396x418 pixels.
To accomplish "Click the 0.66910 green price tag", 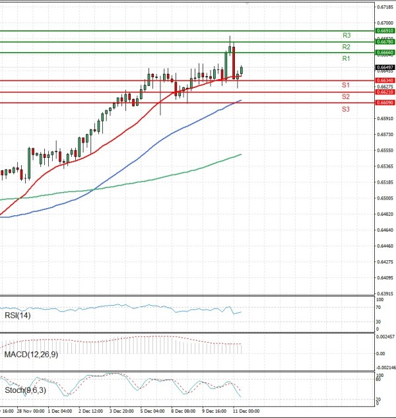I will (x=385, y=30).
